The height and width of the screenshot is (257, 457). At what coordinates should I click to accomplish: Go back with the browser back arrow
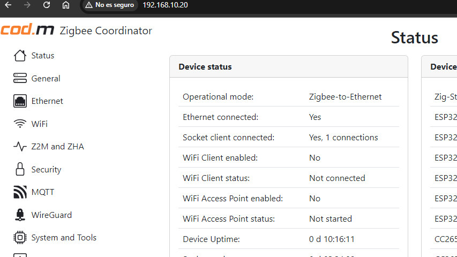pos(8,5)
